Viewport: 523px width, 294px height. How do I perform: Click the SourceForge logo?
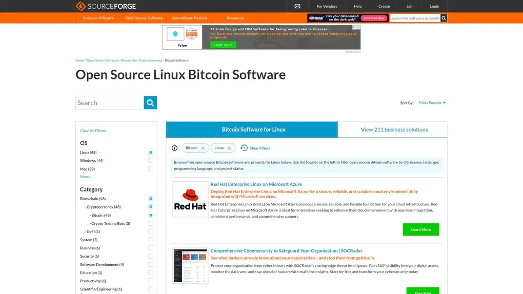click(x=106, y=6)
